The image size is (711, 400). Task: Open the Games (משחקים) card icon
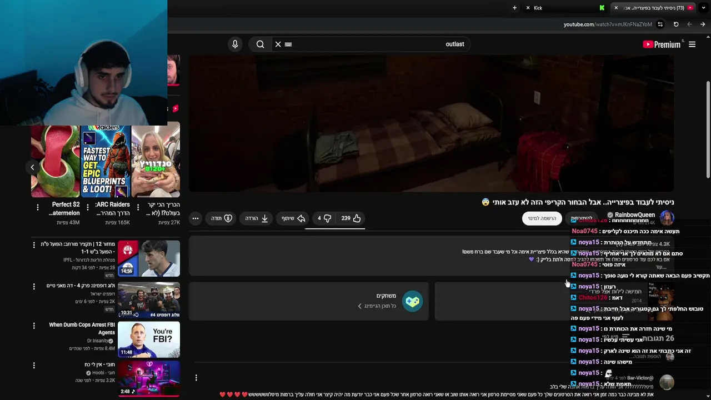coord(412,301)
